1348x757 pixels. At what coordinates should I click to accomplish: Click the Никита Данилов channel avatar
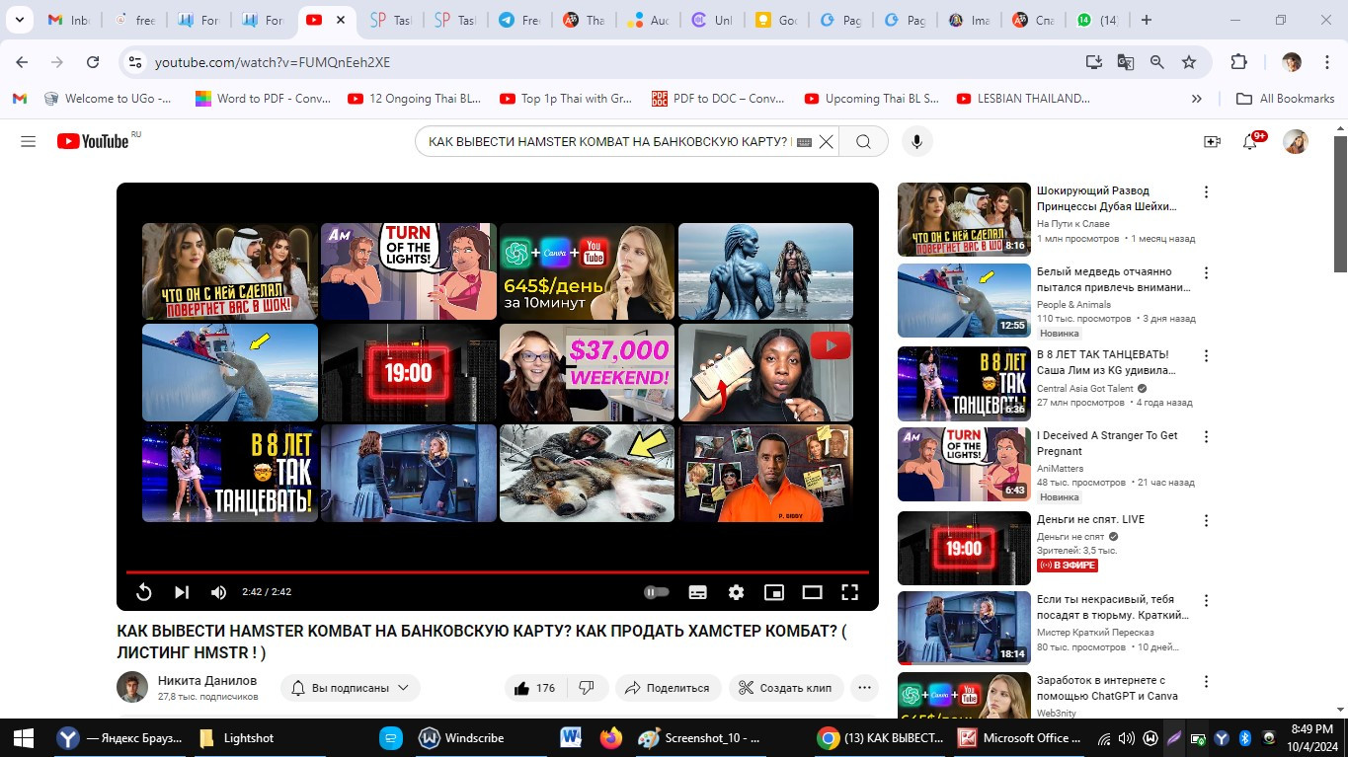[132, 687]
